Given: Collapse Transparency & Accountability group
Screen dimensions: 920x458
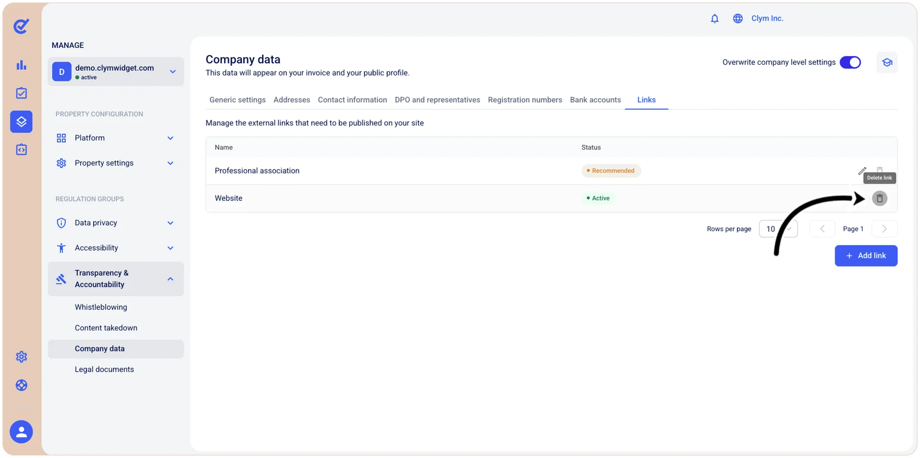Looking at the screenshot, I should coord(116,279).
